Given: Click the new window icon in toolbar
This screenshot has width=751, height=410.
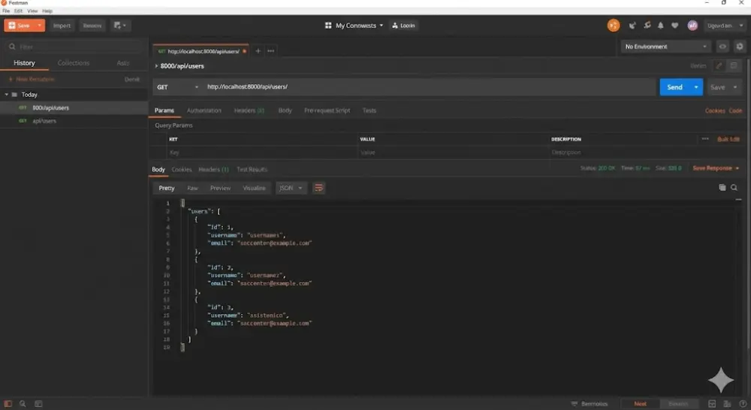Looking at the screenshot, I should pos(119,26).
